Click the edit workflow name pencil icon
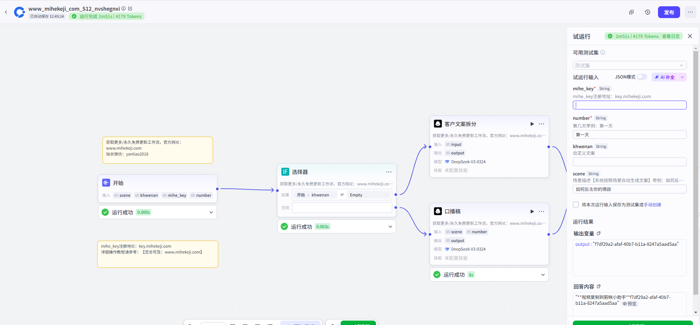The height and width of the screenshot is (325, 700). (x=130, y=8)
